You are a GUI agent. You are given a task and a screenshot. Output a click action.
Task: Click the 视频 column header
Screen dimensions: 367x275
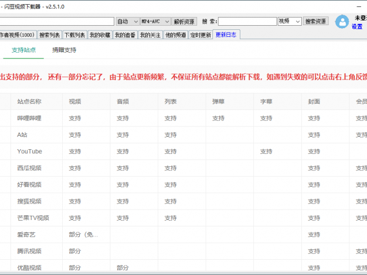[x=86, y=102]
